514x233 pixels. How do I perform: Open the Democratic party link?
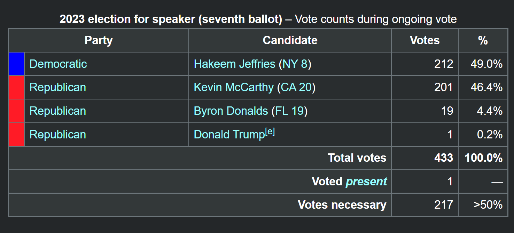coord(58,64)
